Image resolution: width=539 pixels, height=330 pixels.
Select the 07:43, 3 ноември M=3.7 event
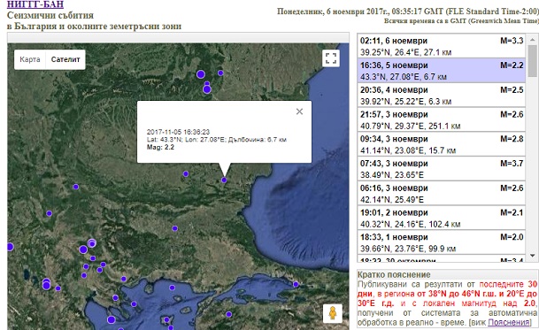coord(442,169)
